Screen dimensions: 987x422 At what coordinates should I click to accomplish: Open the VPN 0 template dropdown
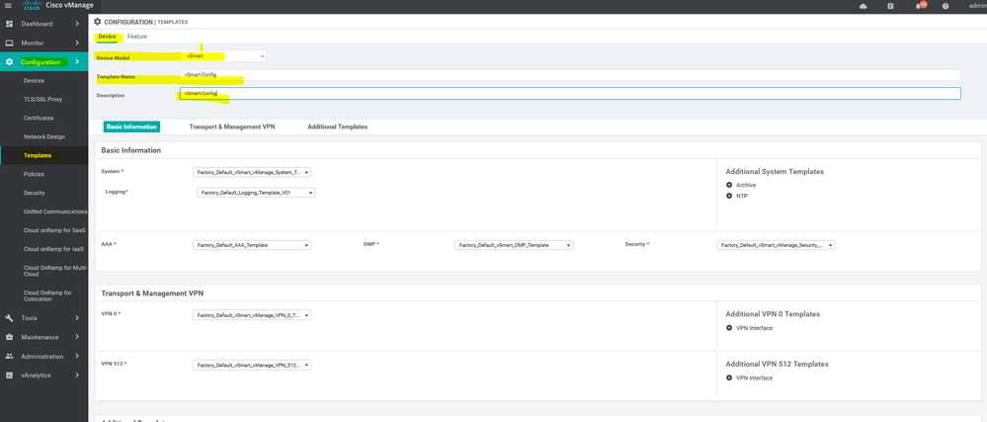tap(252, 315)
